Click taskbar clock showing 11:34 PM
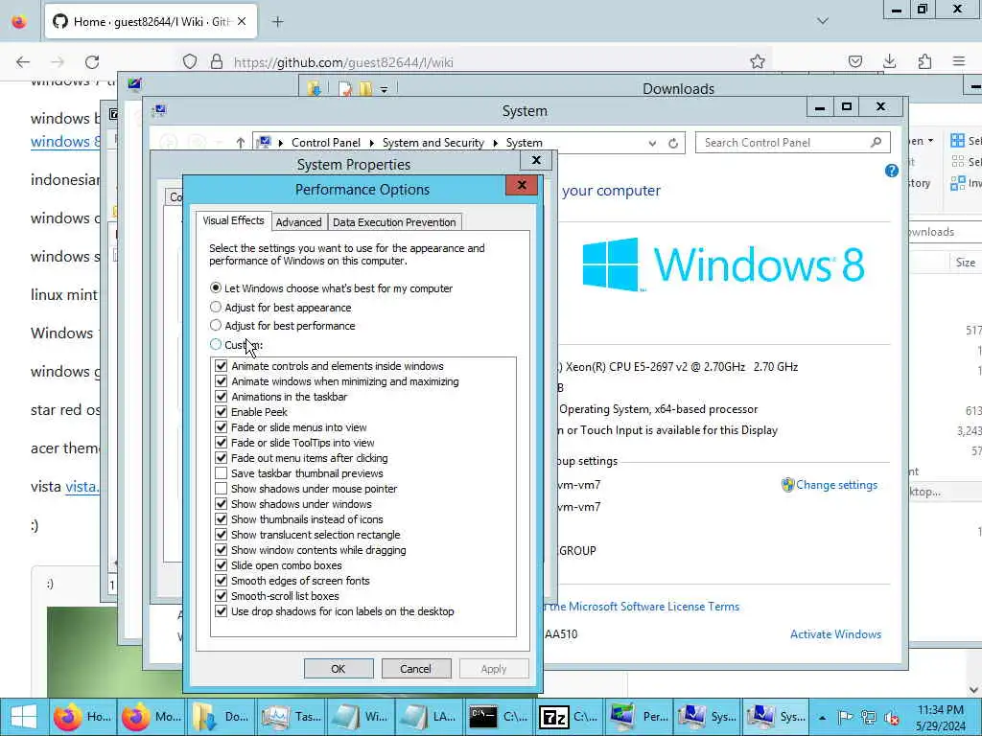Screen dimensions: 982x736 click(x=941, y=718)
